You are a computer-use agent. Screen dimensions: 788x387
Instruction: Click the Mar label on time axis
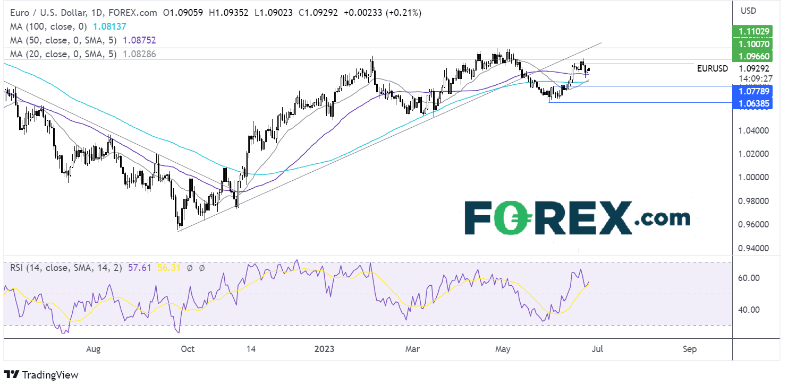[412, 349]
